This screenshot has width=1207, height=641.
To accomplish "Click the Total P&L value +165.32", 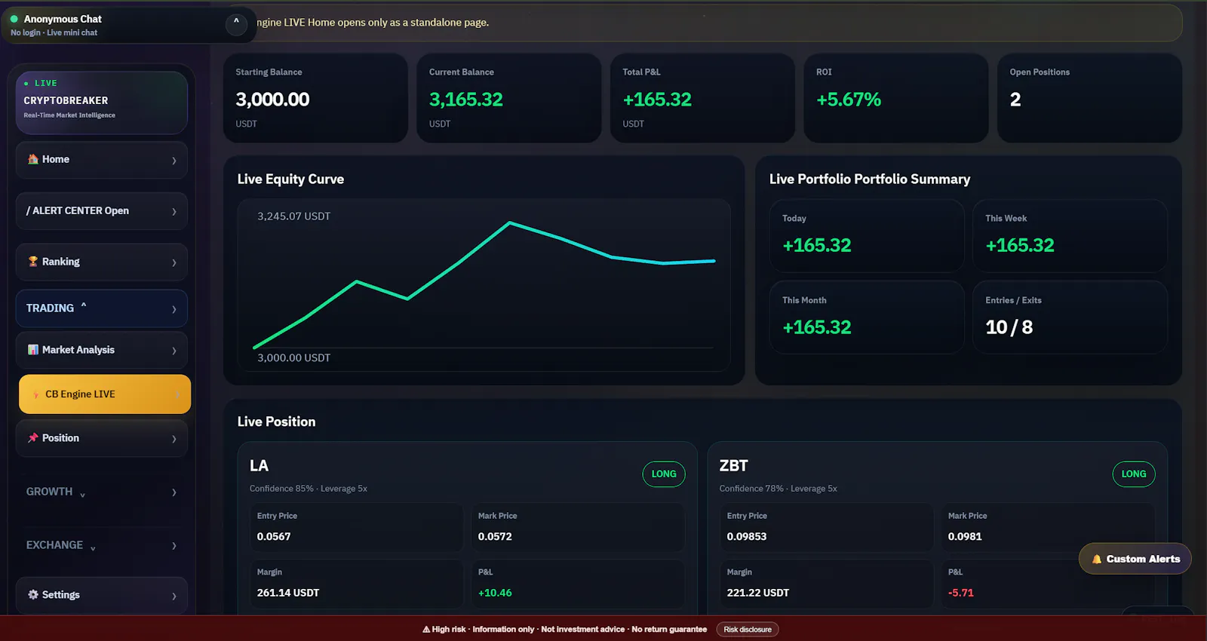I will pos(657,100).
